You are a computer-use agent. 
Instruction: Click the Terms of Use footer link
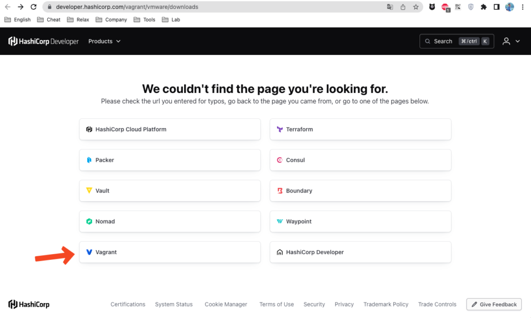point(277,304)
